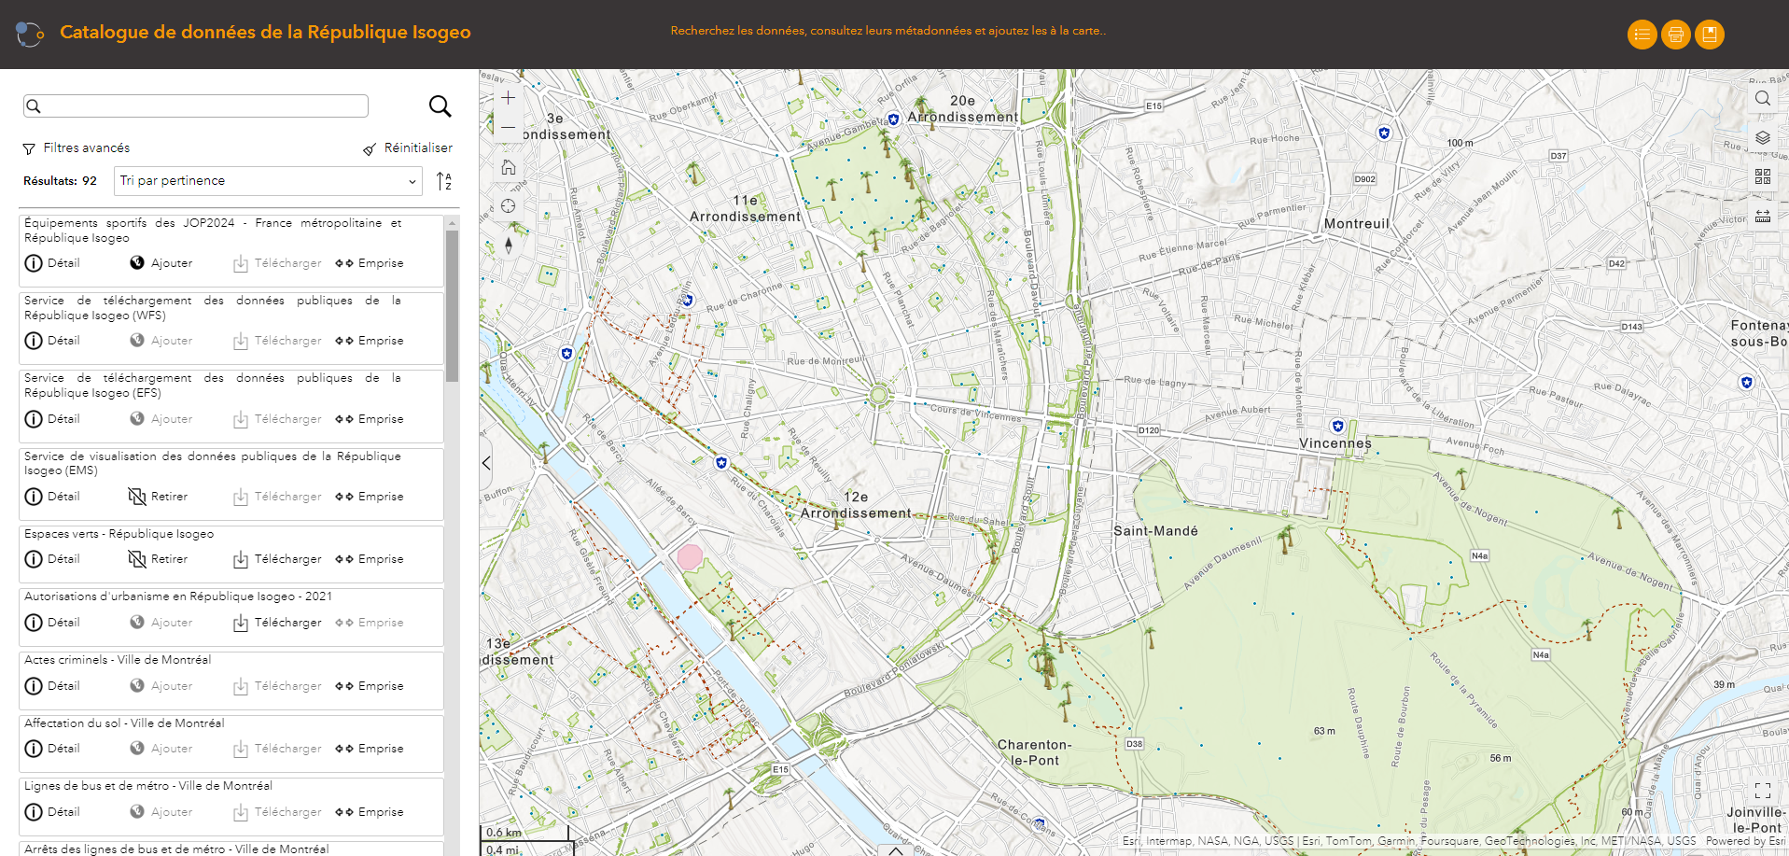Select 'Arrêts des lignes de bus' entry title
This screenshot has width=1789, height=856.
point(176,849)
